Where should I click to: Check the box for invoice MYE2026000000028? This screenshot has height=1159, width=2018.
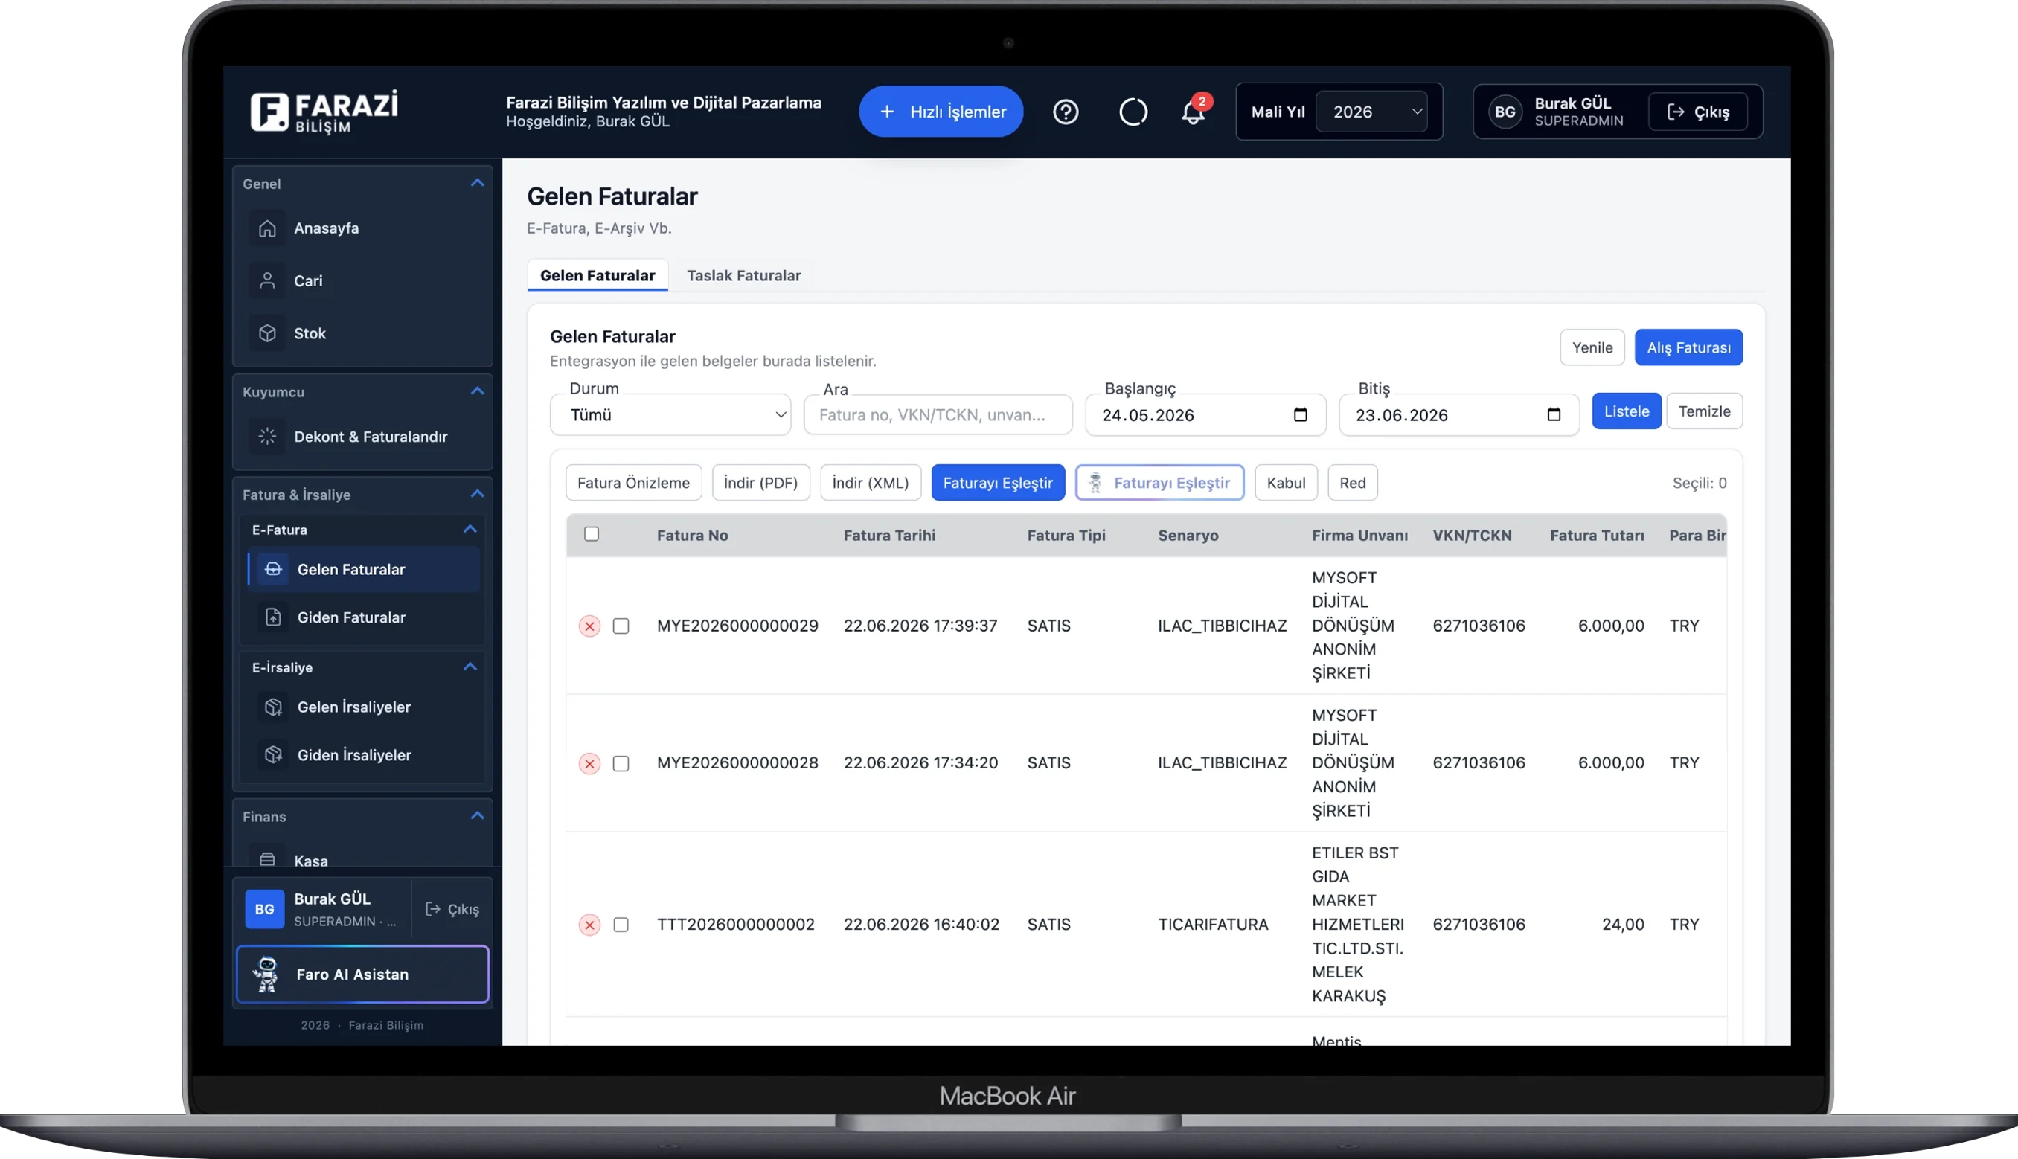(621, 763)
